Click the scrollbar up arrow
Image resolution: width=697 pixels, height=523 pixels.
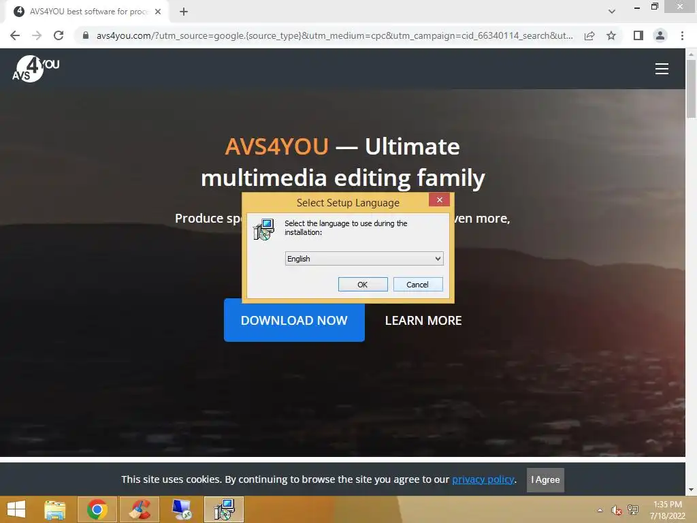(x=691, y=54)
